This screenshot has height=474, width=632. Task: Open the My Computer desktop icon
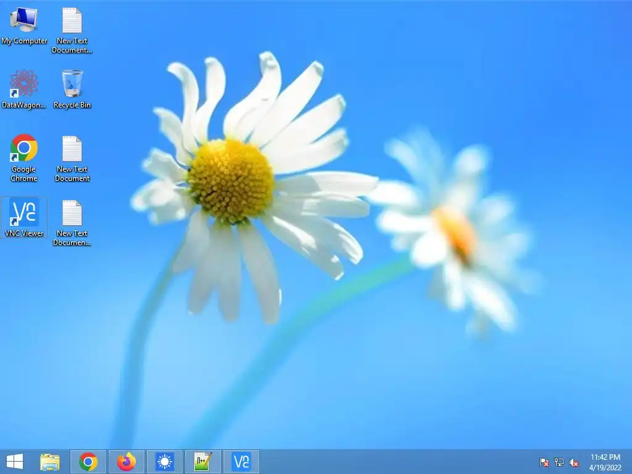tap(24, 26)
